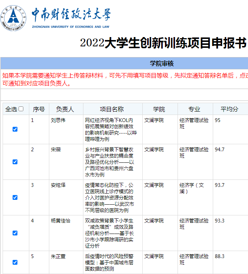Click the Zhongnan University circular logo emblem
Screen dimensions: 248x274
tap(14, 18)
